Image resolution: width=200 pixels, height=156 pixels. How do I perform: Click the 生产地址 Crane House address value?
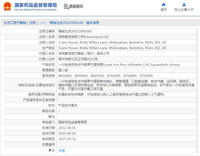pos(112,48)
